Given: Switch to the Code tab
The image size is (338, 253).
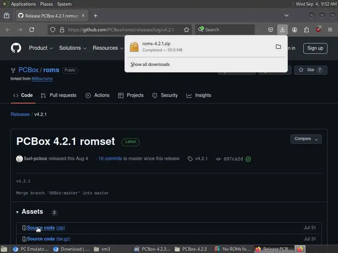Looking at the screenshot, I should [x=23, y=95].
